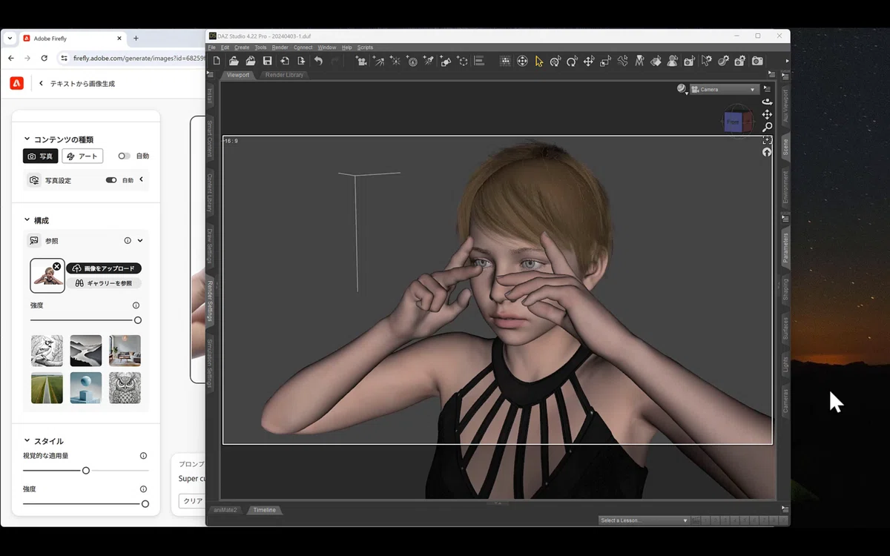Click the viewport reset view icon

(767, 152)
